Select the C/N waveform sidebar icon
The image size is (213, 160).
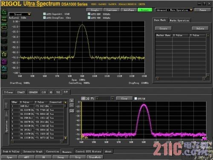[x=4, y=54]
